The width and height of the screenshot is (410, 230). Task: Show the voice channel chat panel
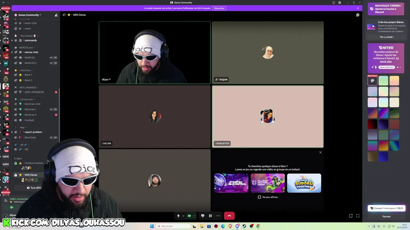pyautogui.click(x=358, y=15)
